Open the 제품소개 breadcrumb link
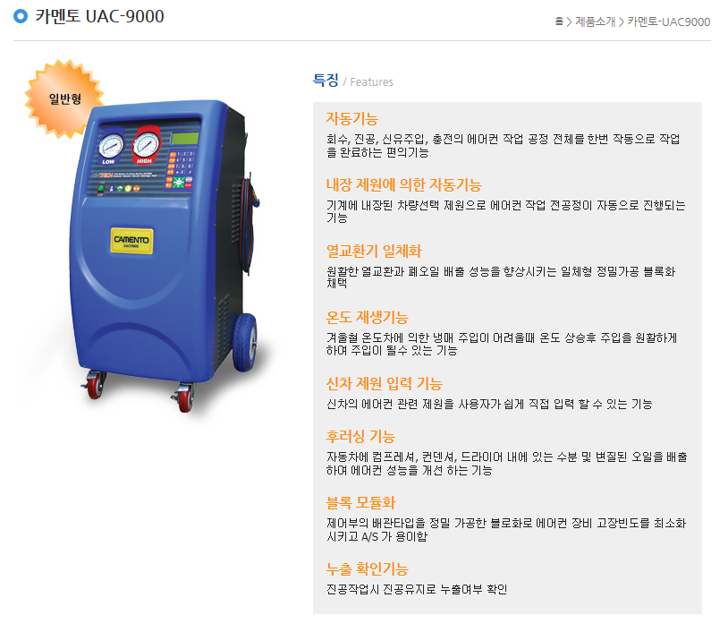This screenshot has height=632, width=728. (x=596, y=21)
